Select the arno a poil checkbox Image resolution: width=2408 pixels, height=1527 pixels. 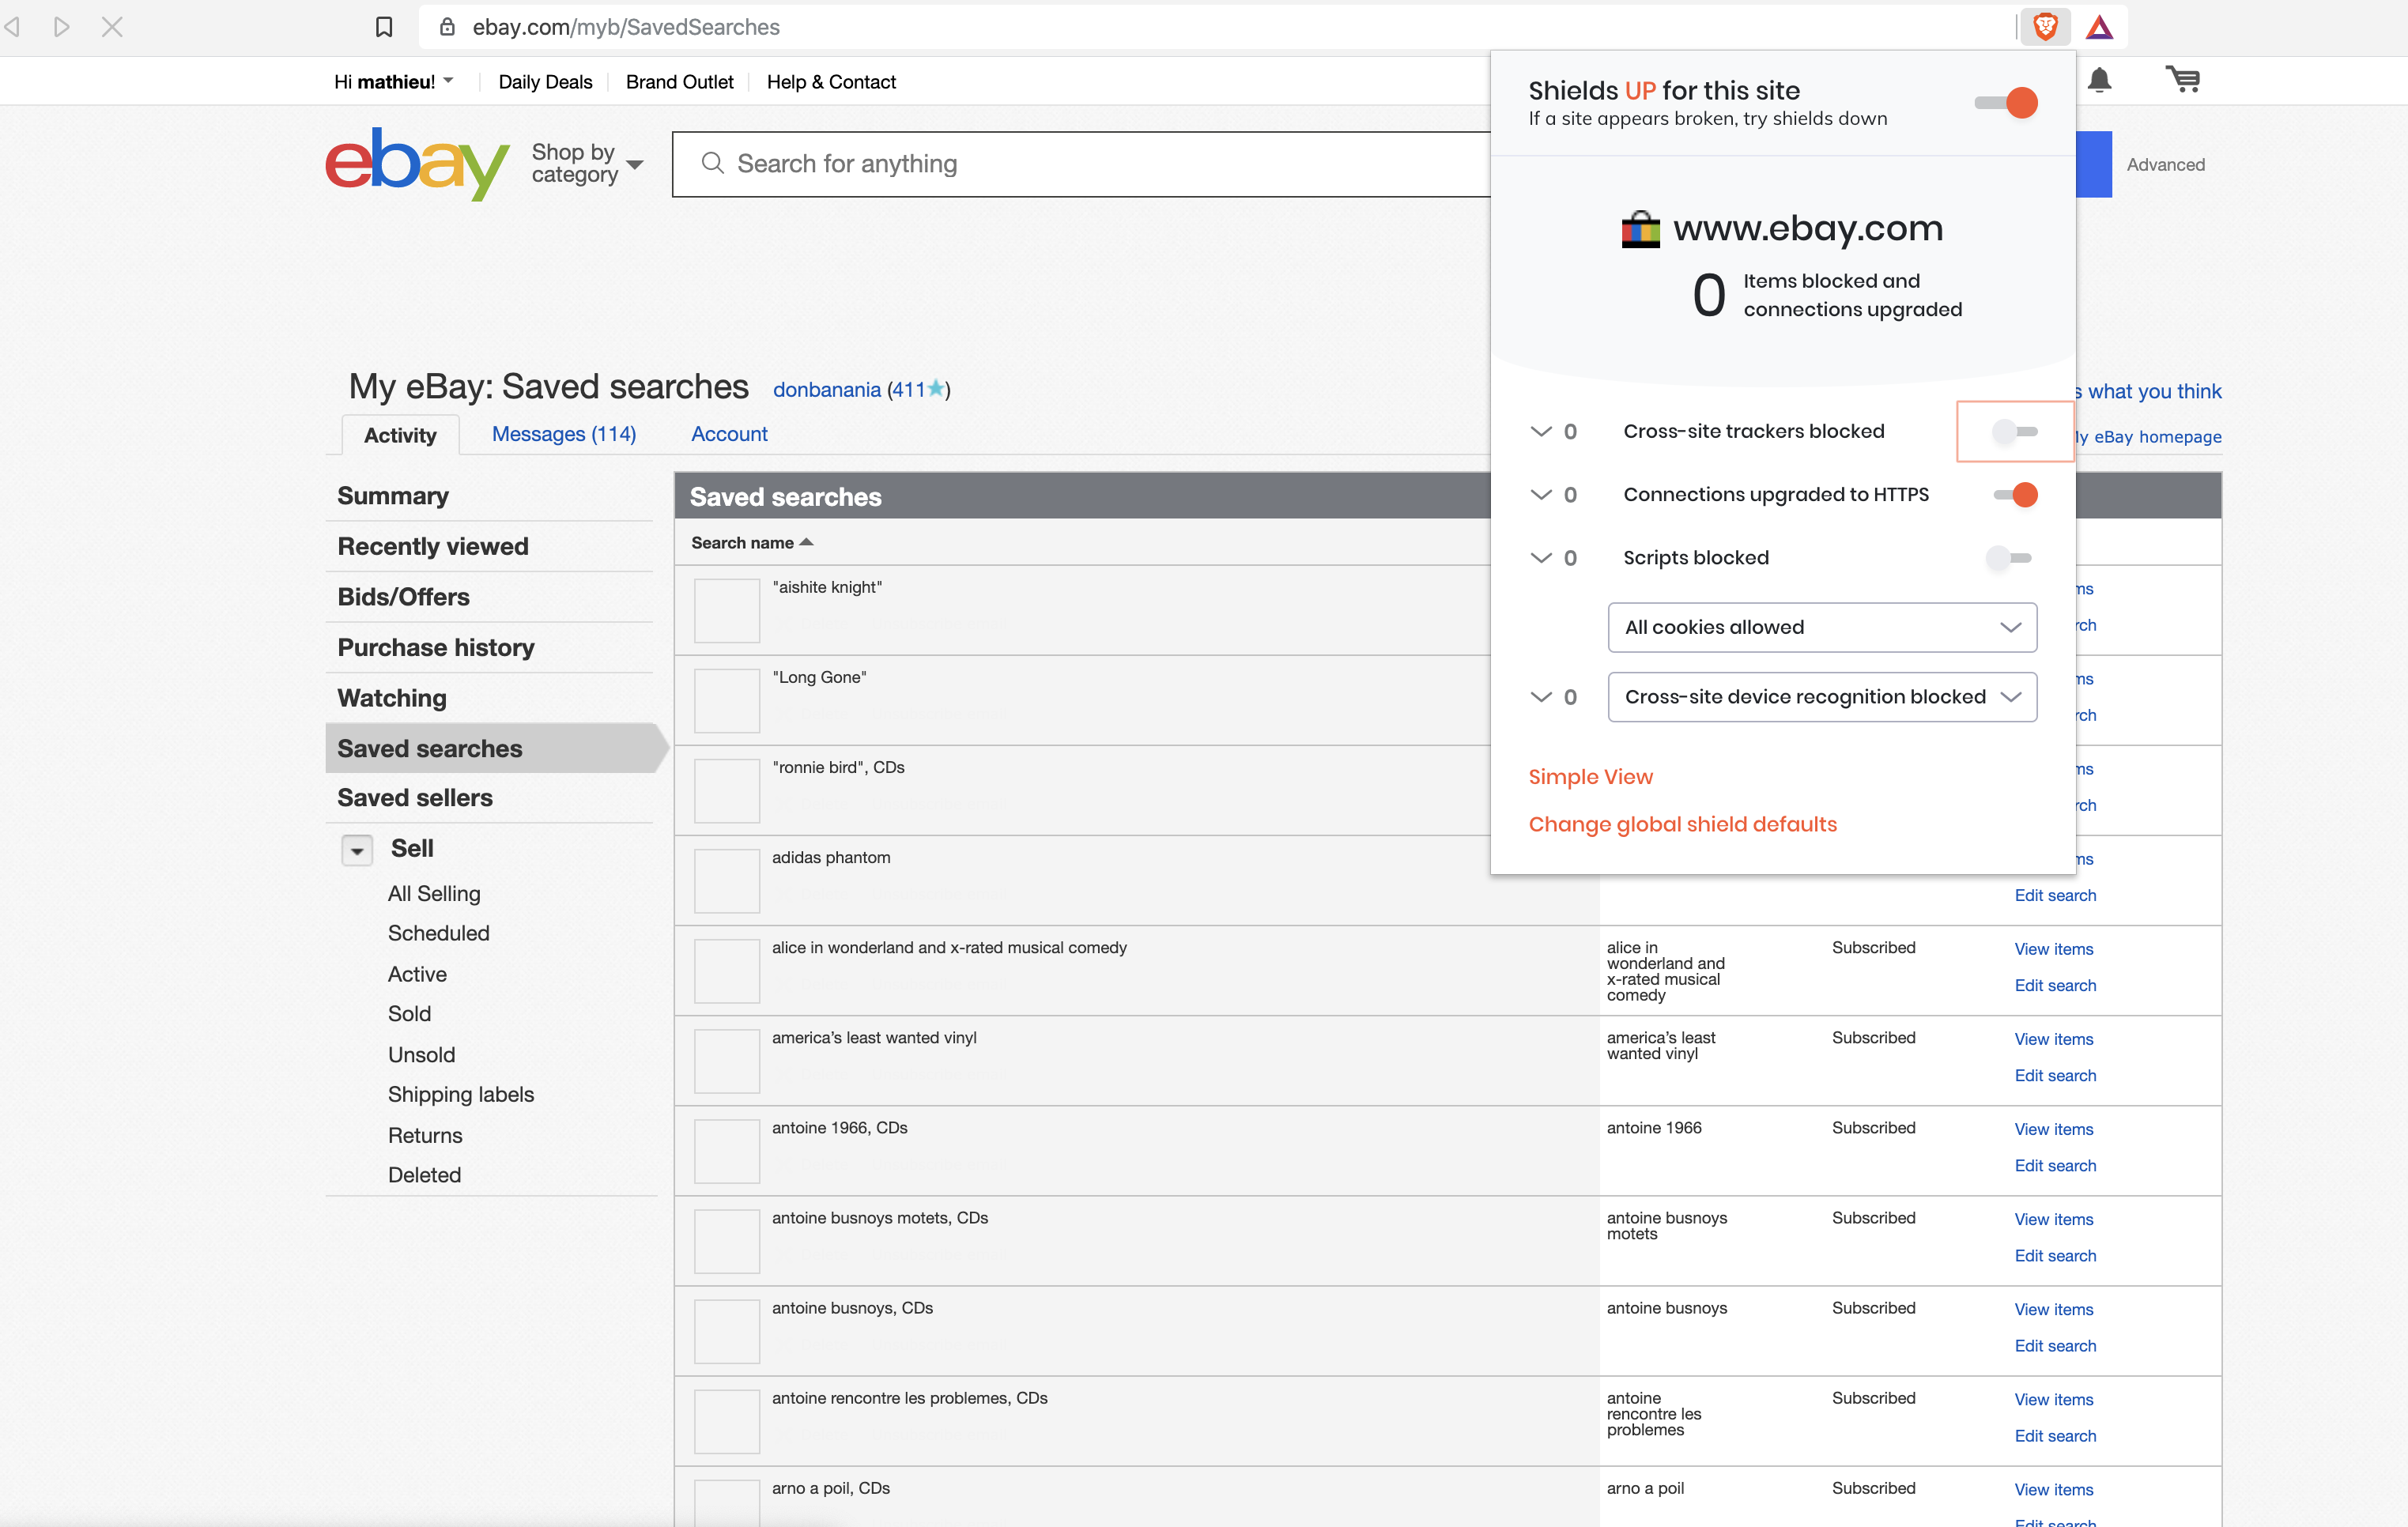[x=727, y=1503]
